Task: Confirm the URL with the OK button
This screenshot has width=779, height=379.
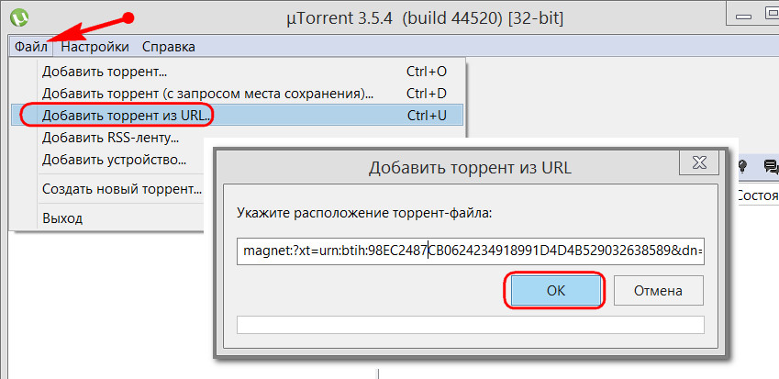Action: (x=556, y=291)
